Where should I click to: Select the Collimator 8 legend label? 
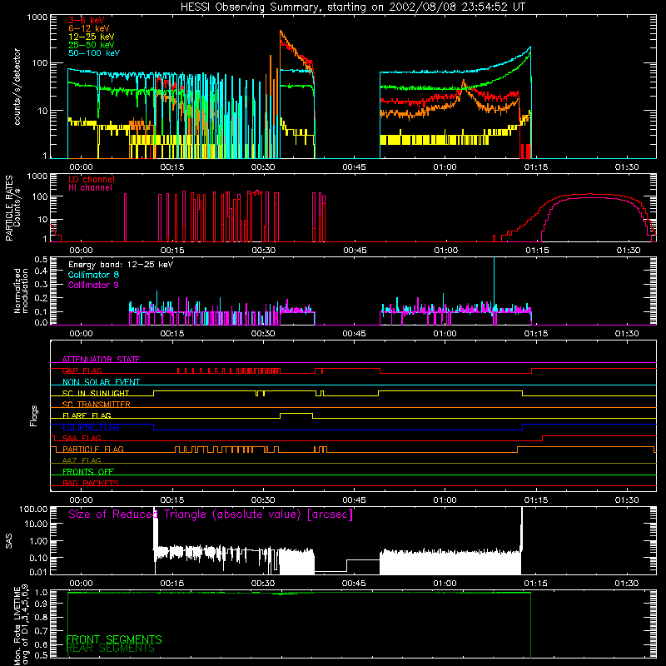[93, 275]
